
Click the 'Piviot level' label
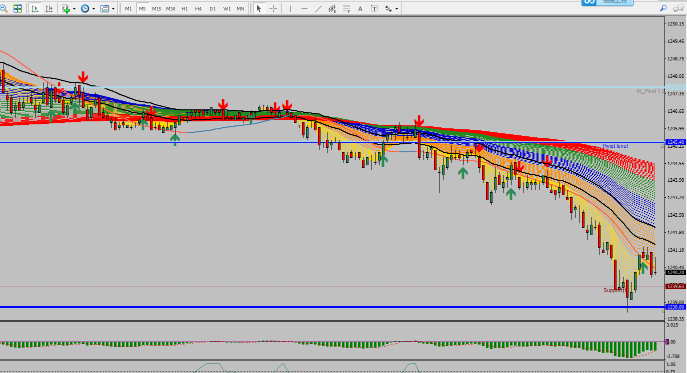coord(614,146)
